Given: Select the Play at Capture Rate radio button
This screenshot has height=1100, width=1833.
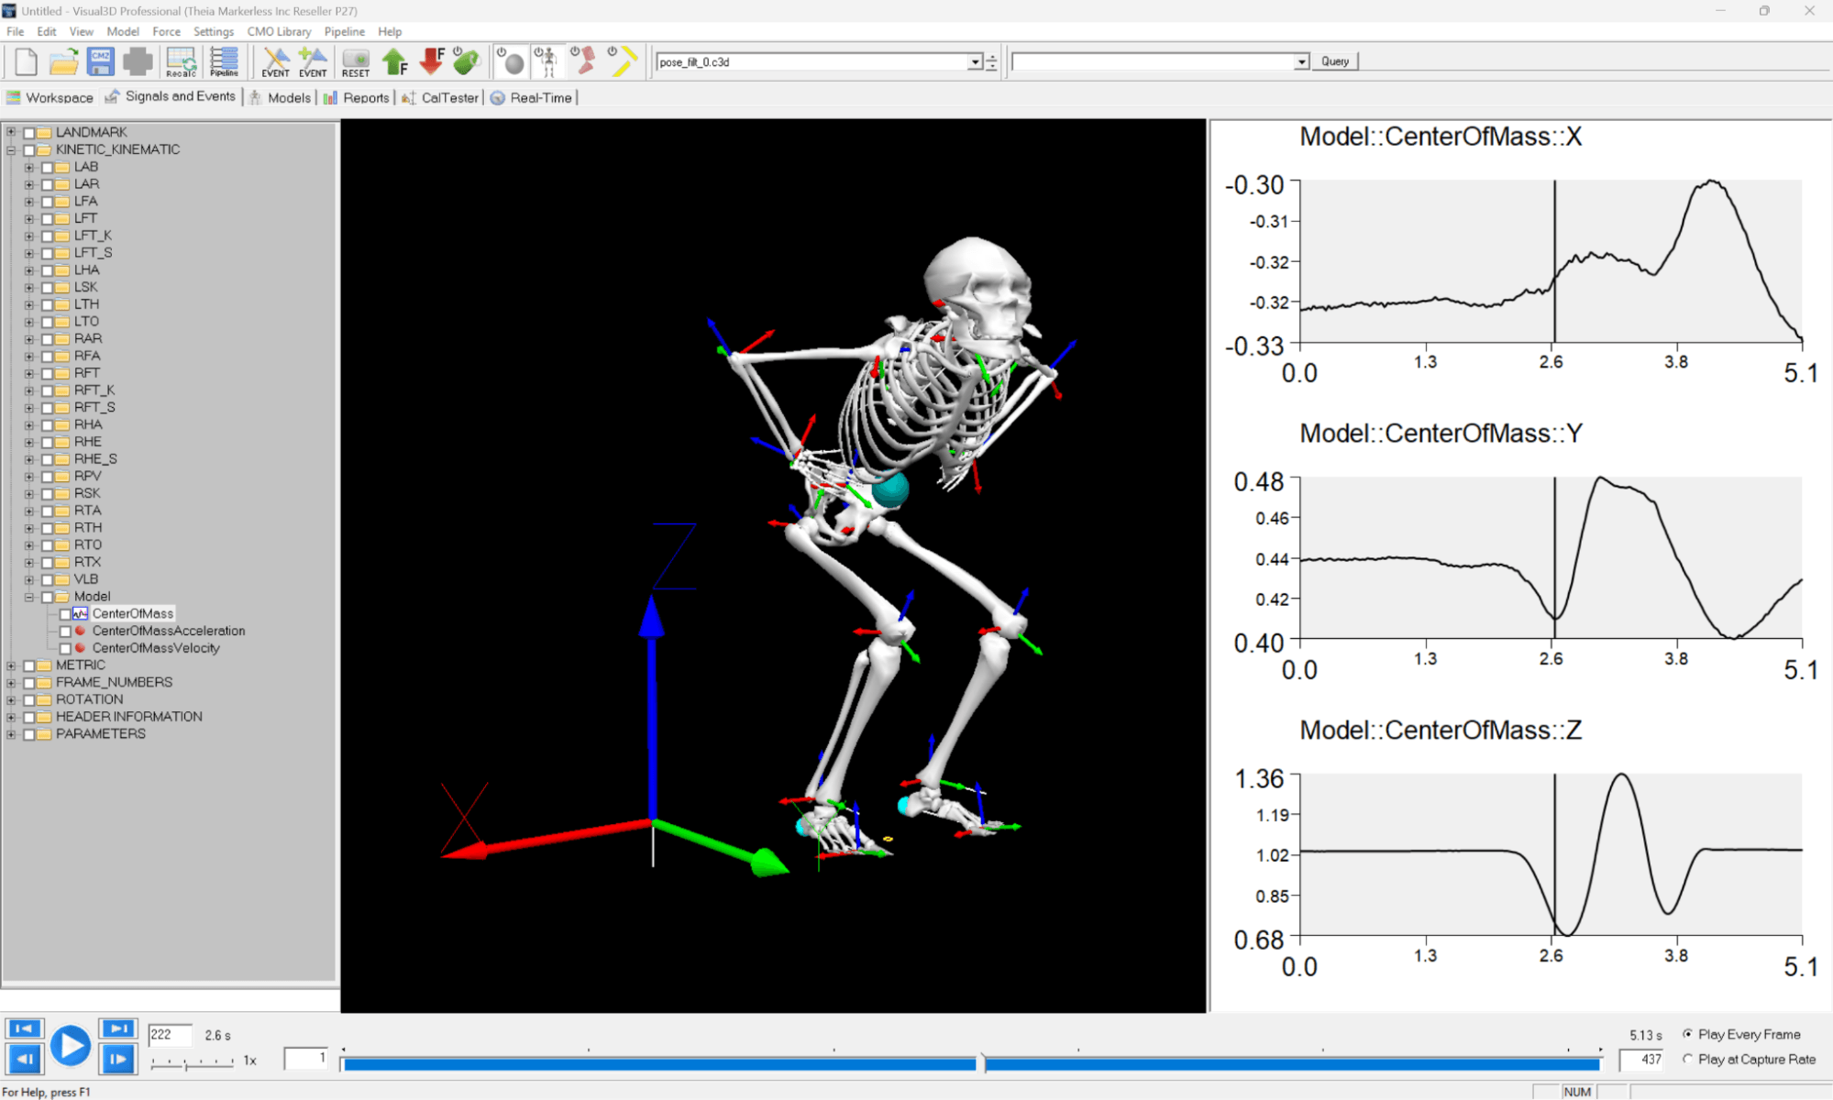Looking at the screenshot, I should point(1687,1059).
